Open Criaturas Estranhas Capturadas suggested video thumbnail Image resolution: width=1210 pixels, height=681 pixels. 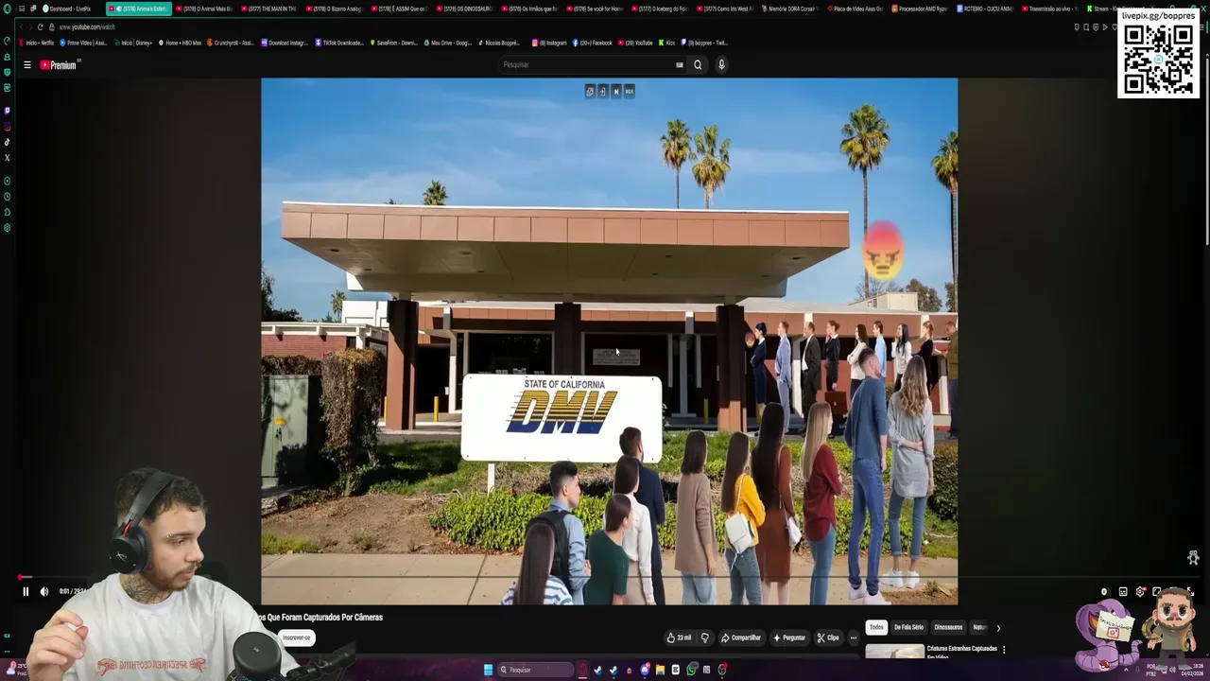pos(894,651)
